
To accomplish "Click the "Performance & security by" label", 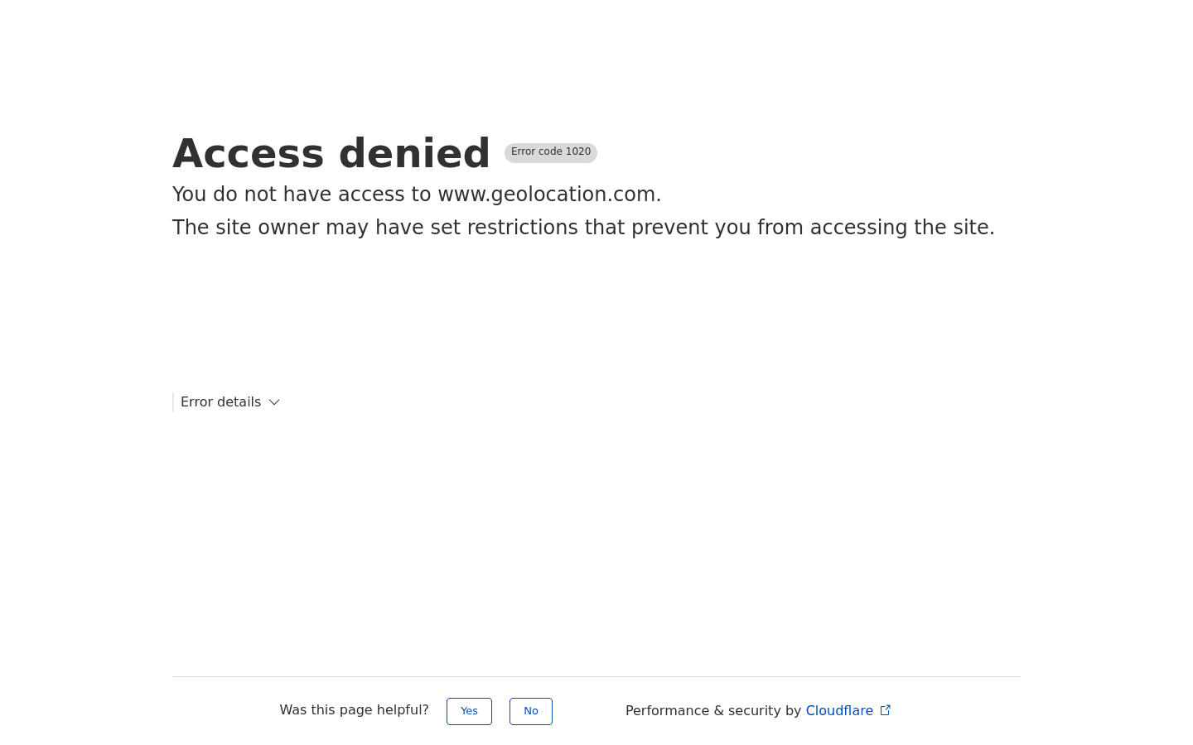I will [x=712, y=711].
